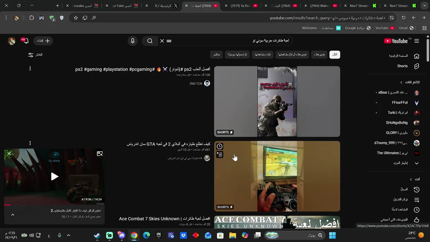Close the miniplayer

click(x=9, y=154)
